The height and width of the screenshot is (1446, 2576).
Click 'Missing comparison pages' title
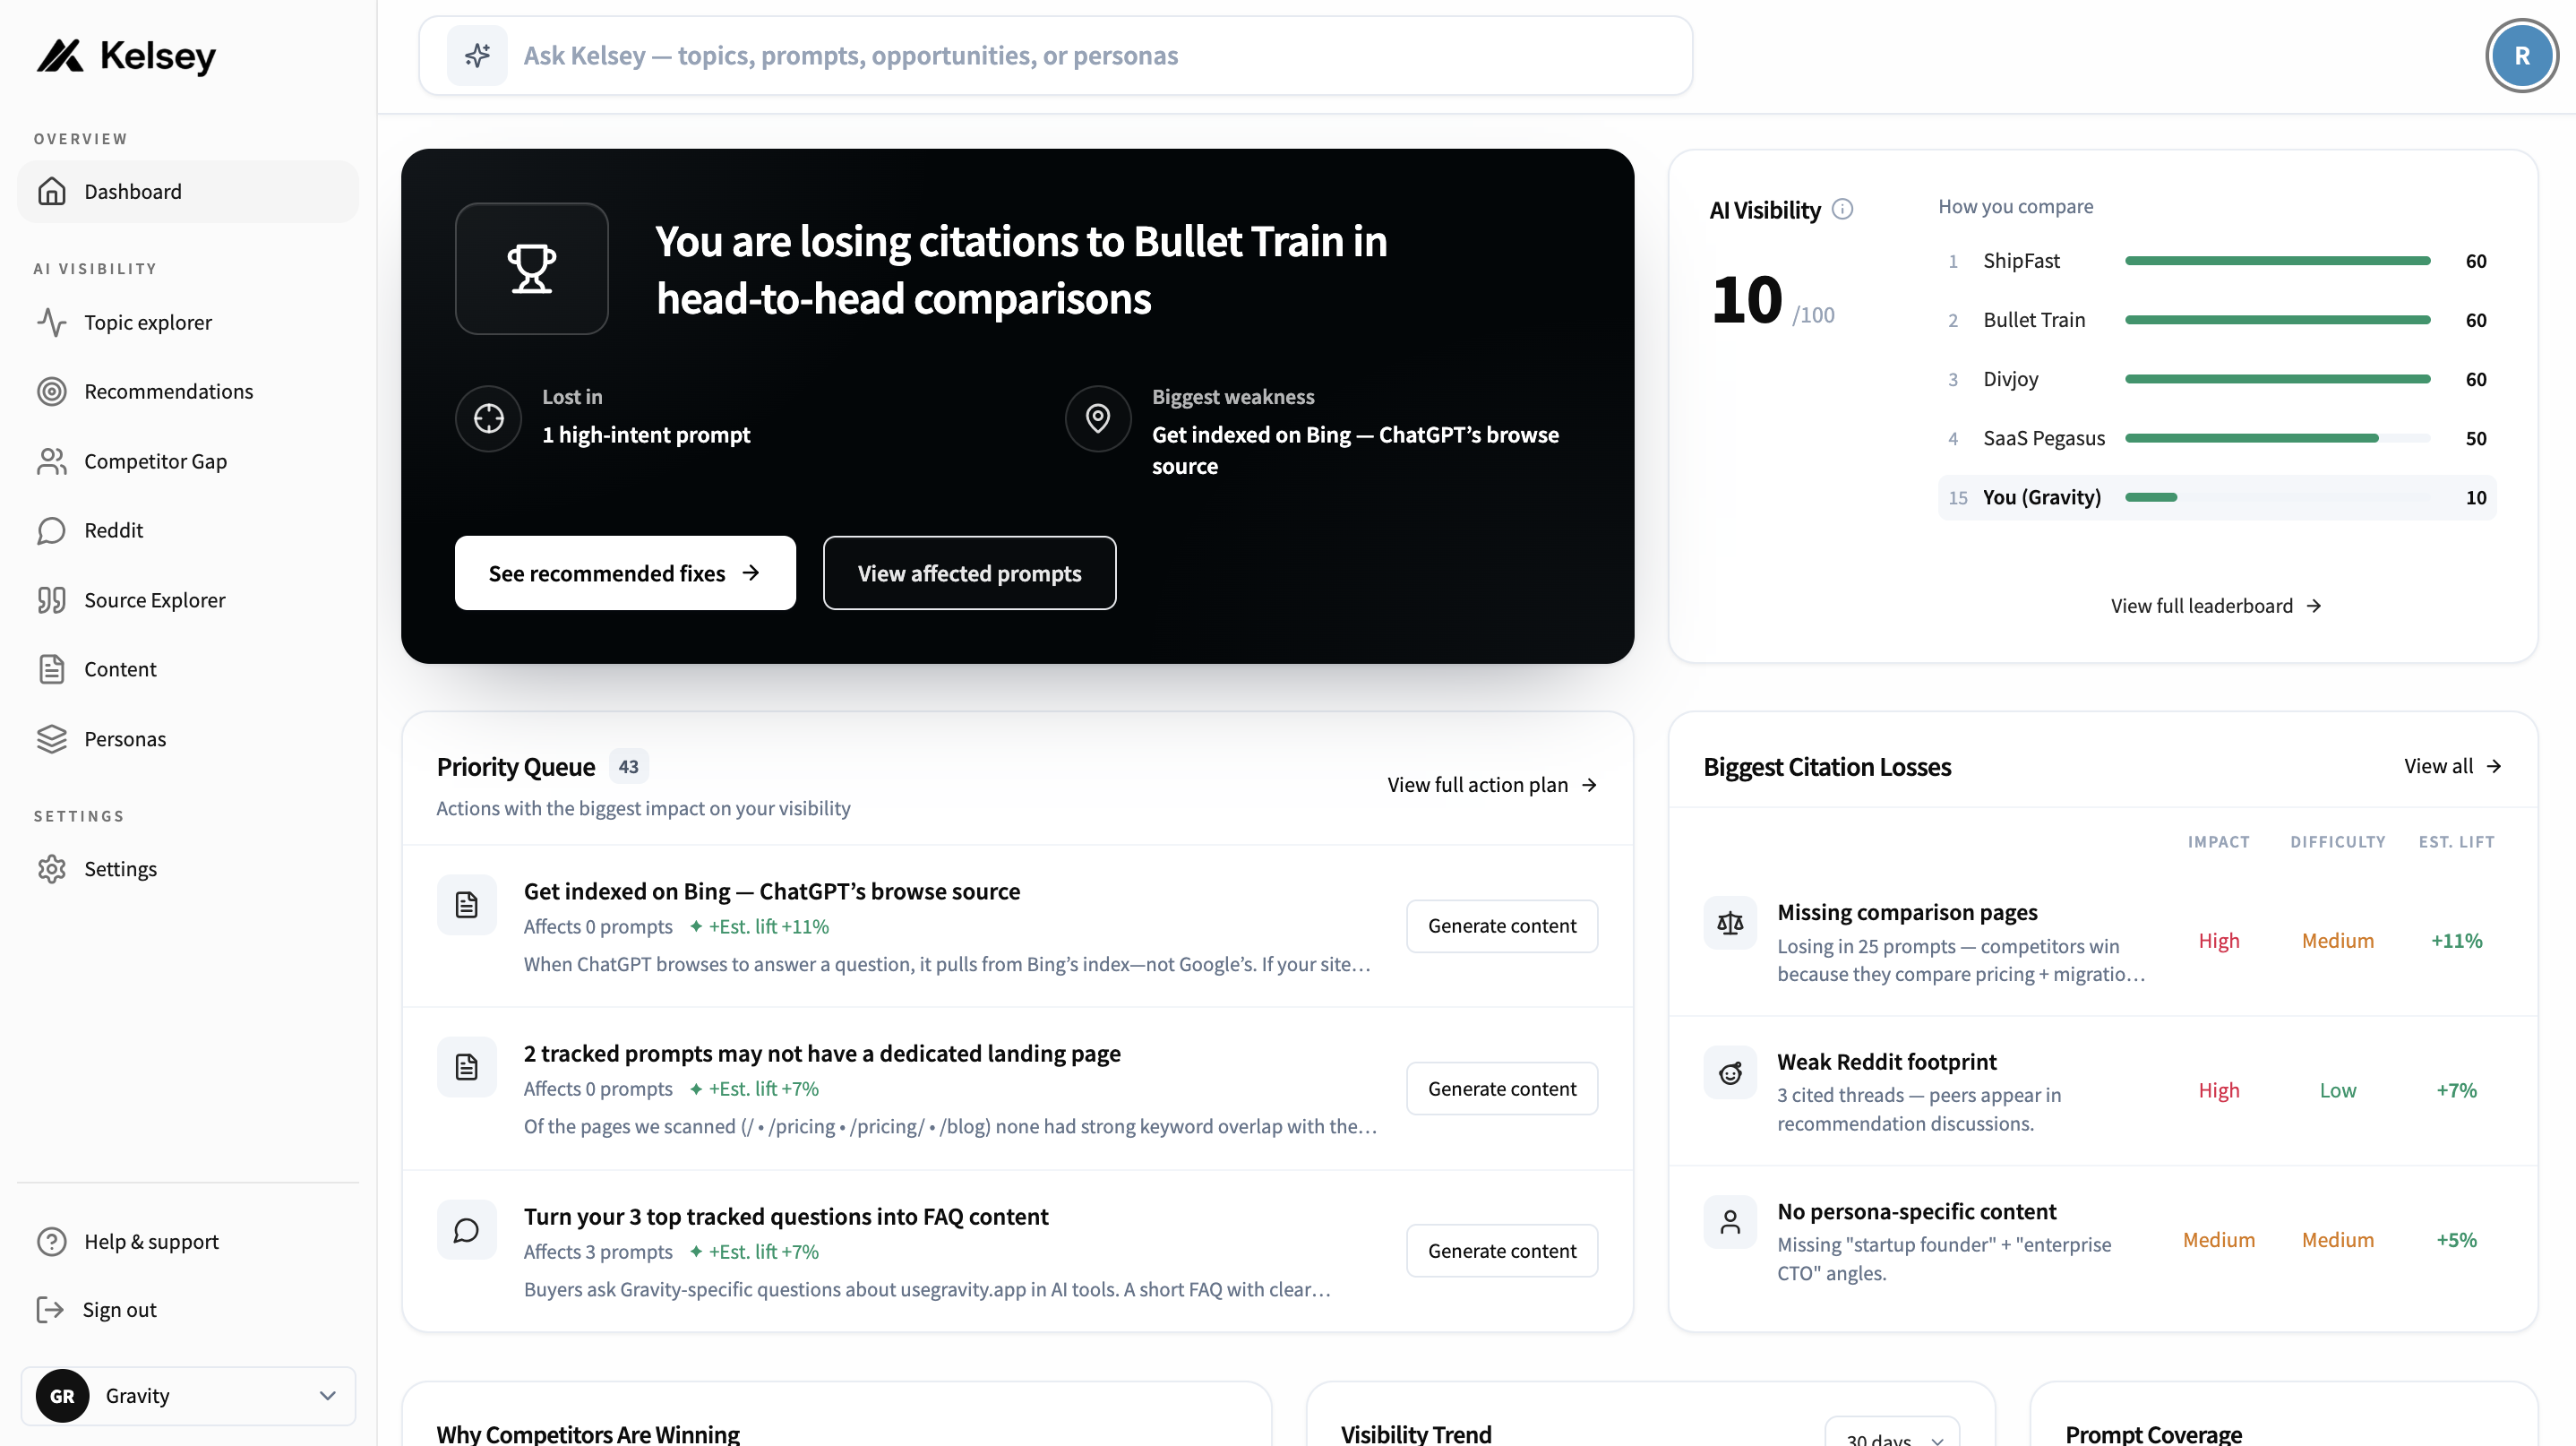(x=1907, y=912)
